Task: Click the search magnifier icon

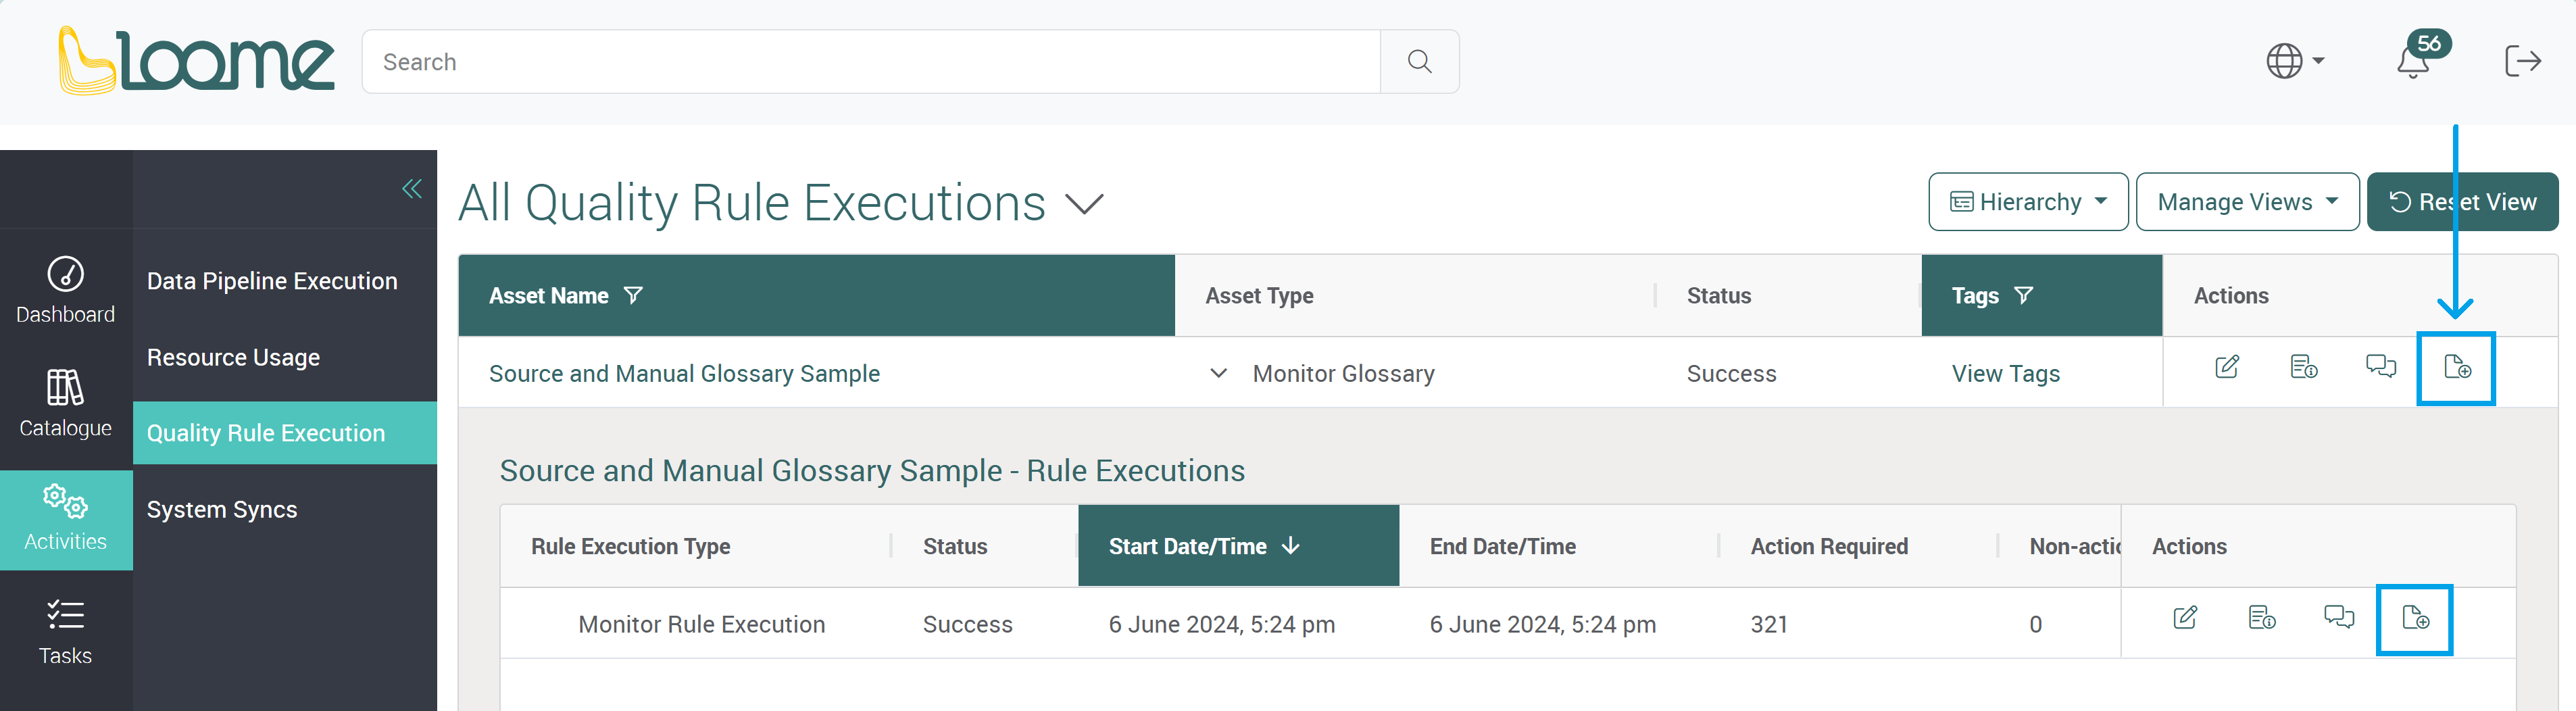Action: tap(1418, 62)
